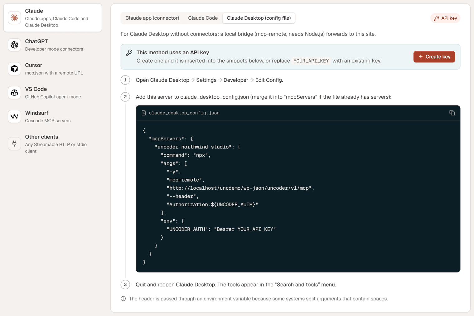This screenshot has height=316, width=474.
Task: Click the "Add this server to claude_desktop_config.json" step text
Action: pyautogui.click(x=264, y=97)
